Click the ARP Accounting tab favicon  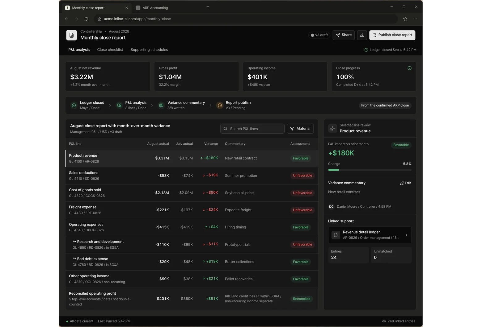click(x=138, y=8)
